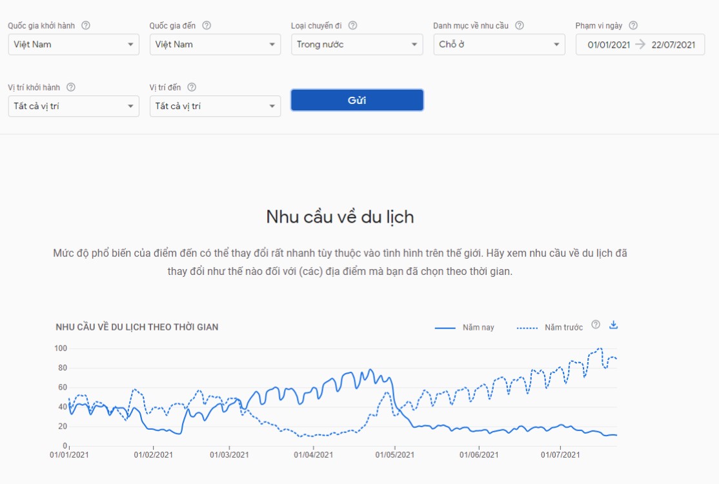Download the travel demand chart data
Screen dimensions: 719x484
[x=614, y=325]
